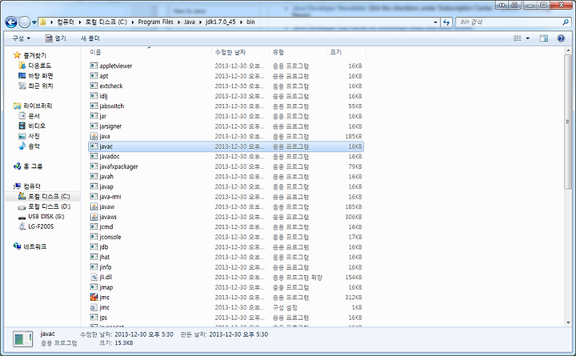
Task: Select the jdb file name
Action: pyautogui.click(x=103, y=247)
